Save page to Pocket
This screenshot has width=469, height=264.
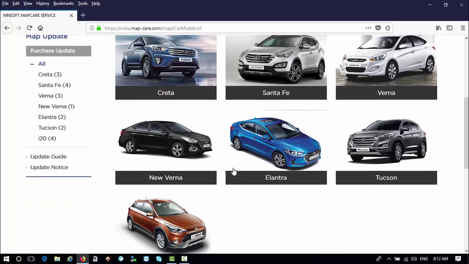(378, 28)
